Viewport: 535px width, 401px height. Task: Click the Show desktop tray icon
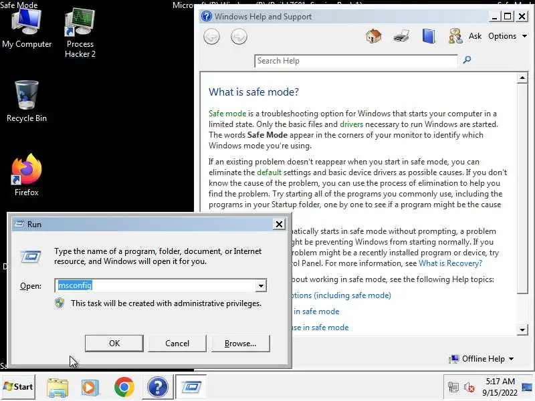tap(527, 387)
